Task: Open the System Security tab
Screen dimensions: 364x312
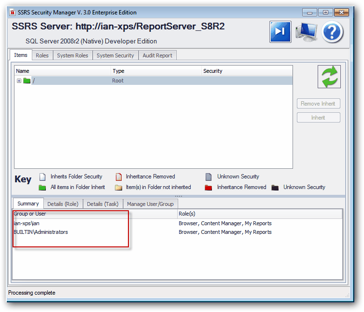Action: click(115, 55)
